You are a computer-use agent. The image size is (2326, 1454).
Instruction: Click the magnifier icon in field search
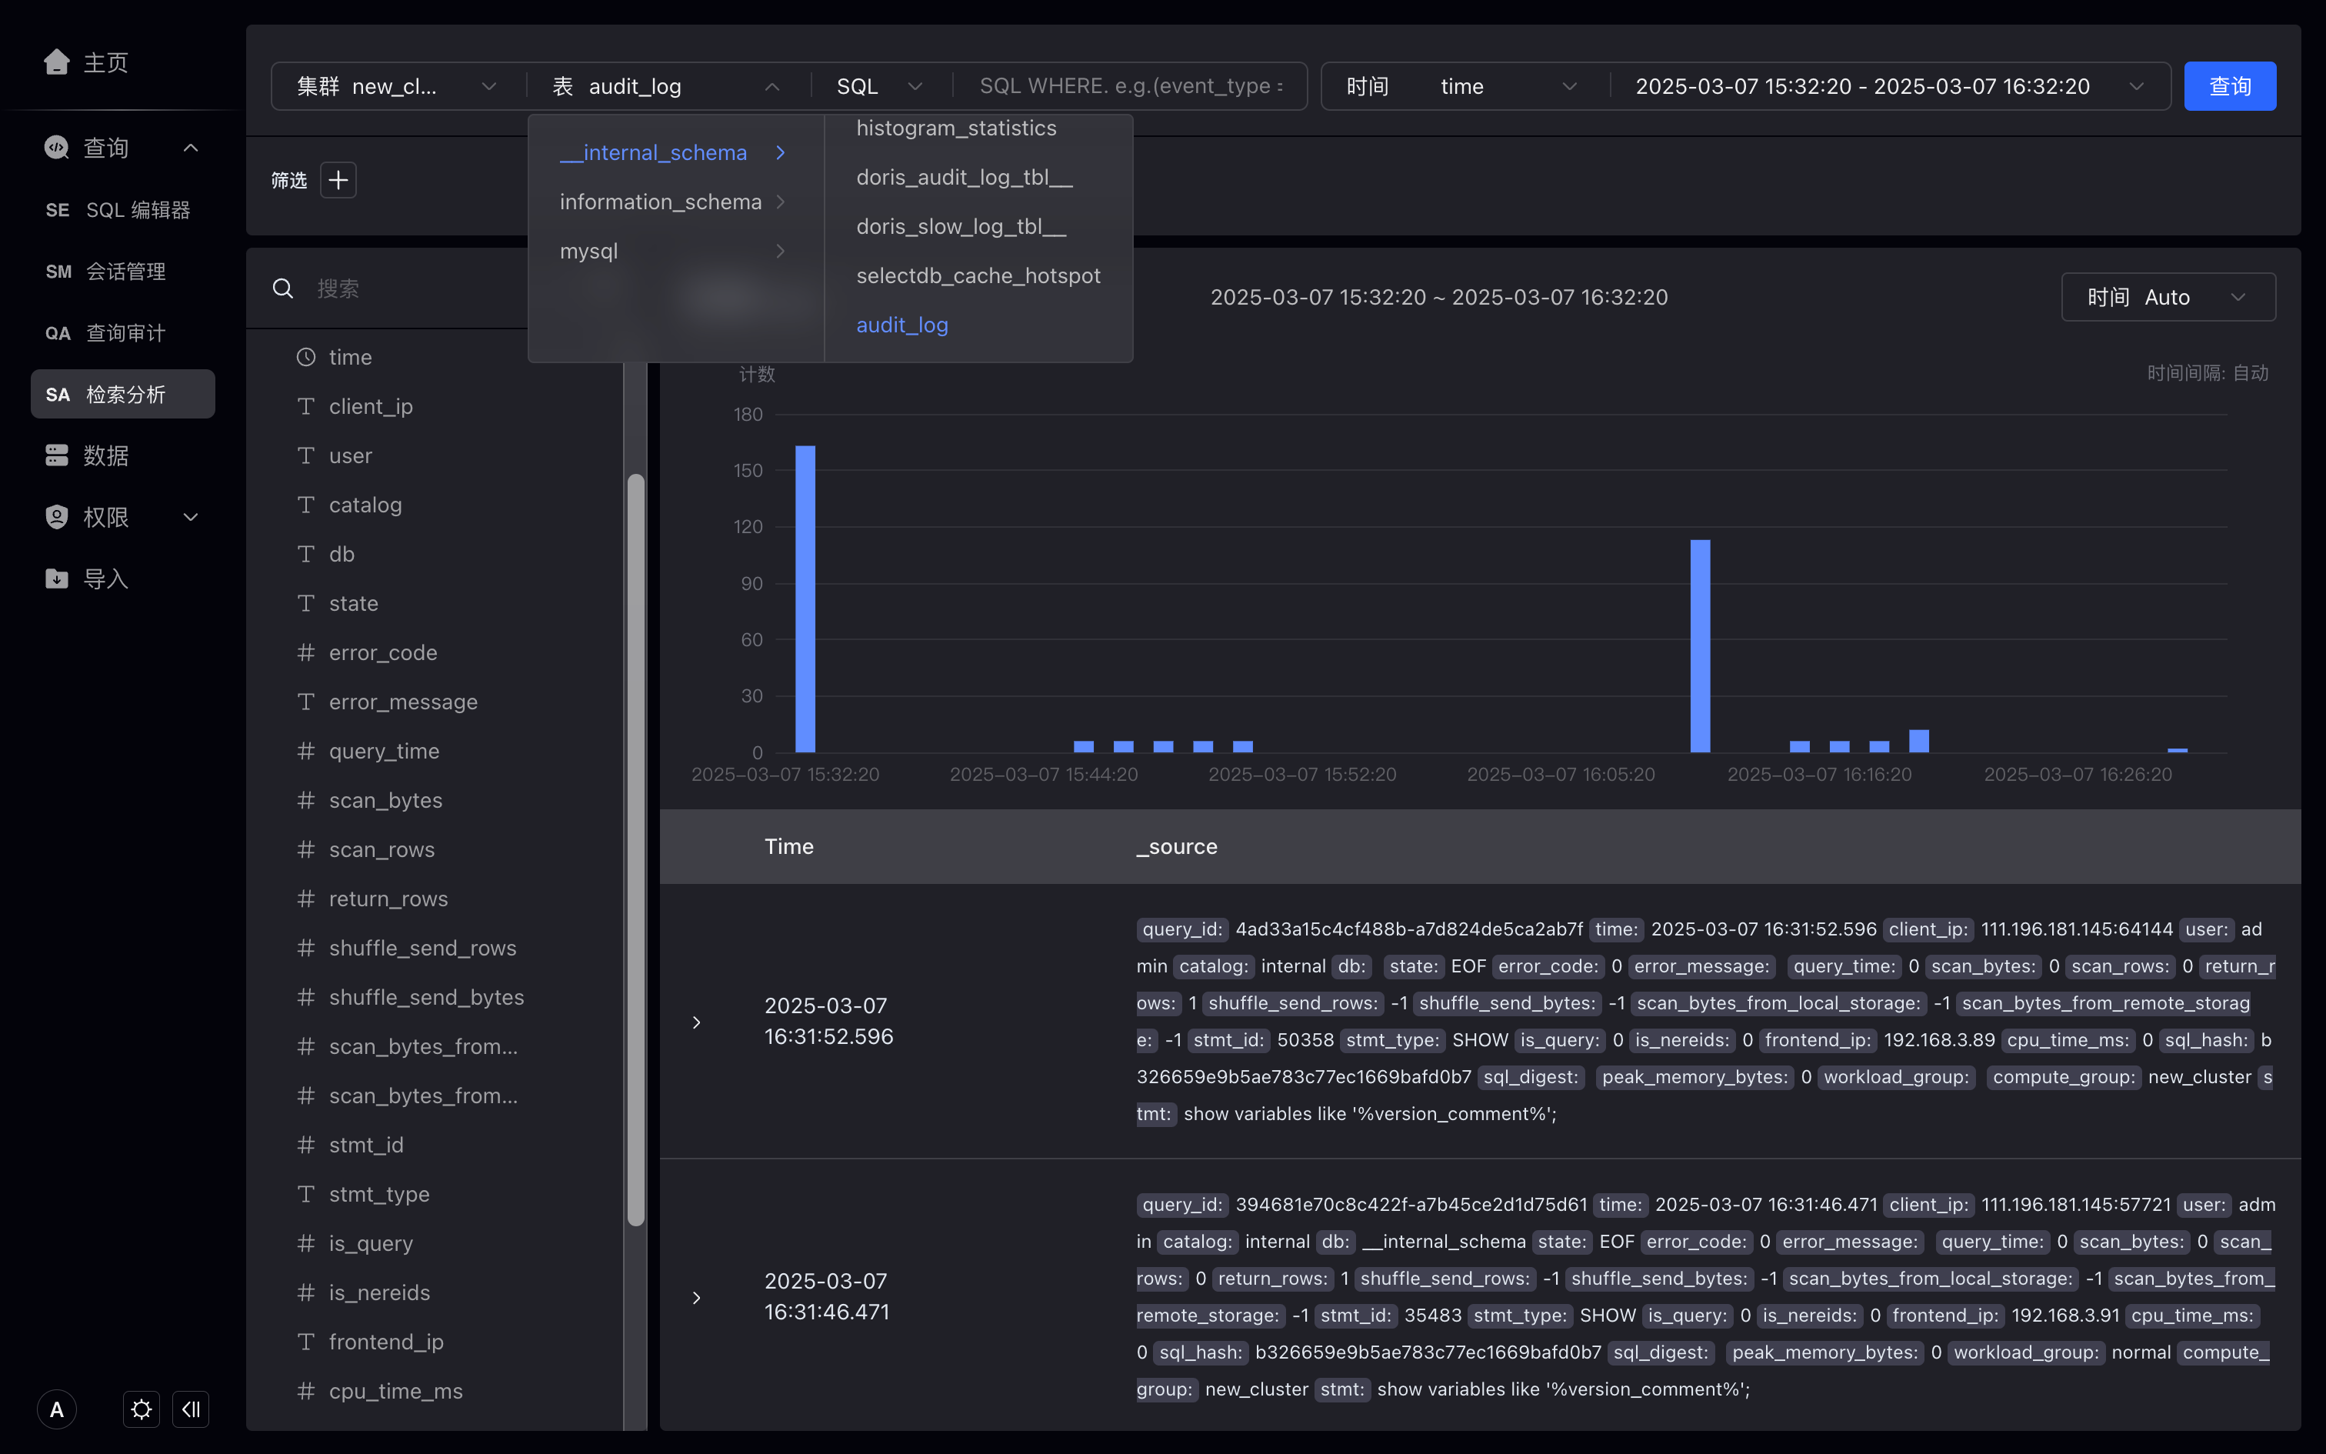[282, 288]
